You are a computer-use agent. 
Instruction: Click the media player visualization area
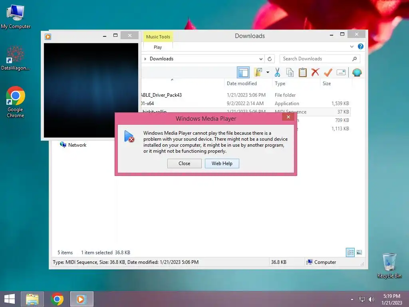[91, 90]
